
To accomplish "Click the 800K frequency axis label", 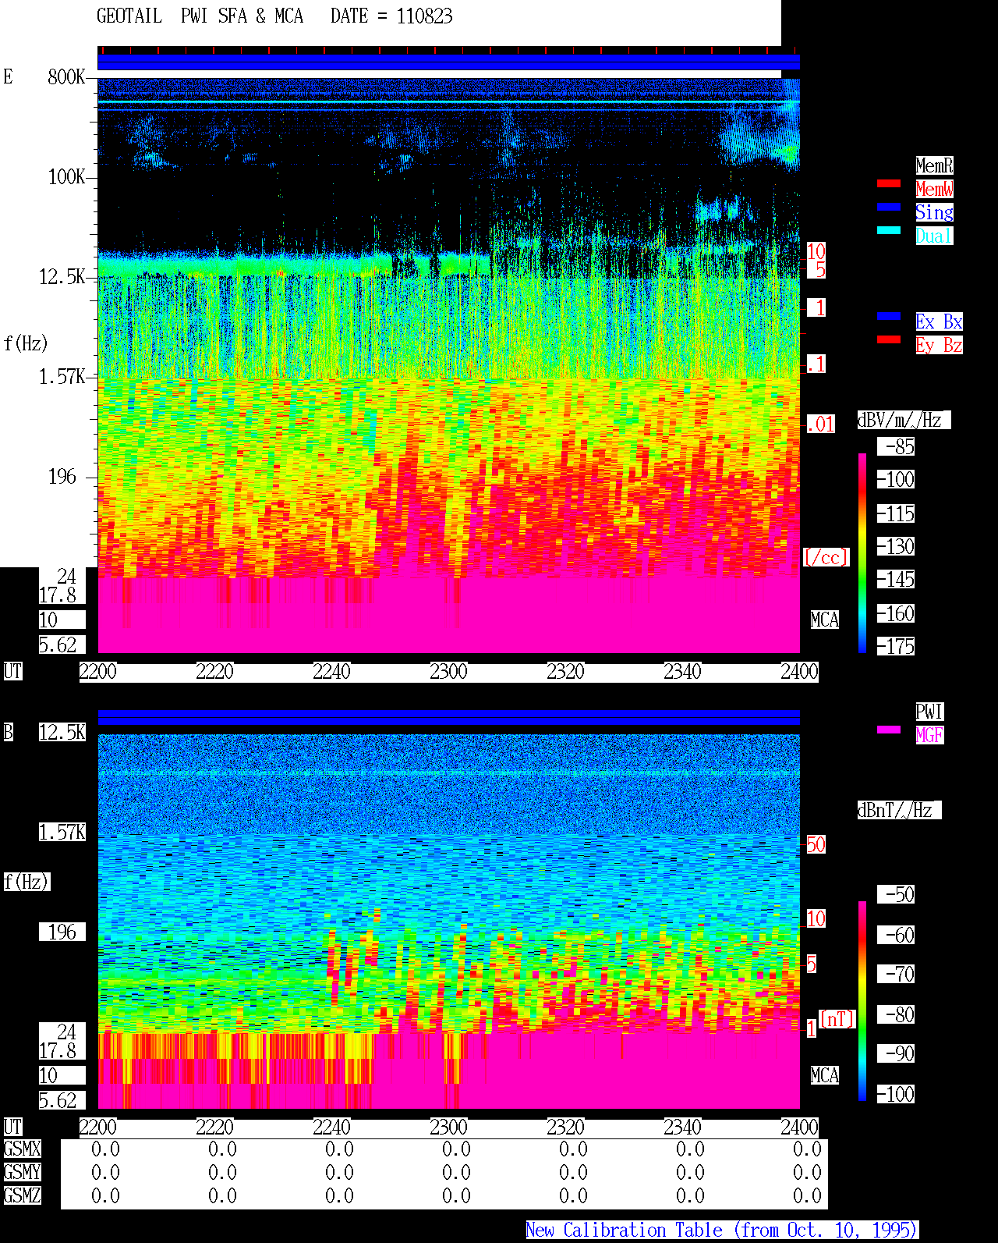I will pyautogui.click(x=66, y=76).
